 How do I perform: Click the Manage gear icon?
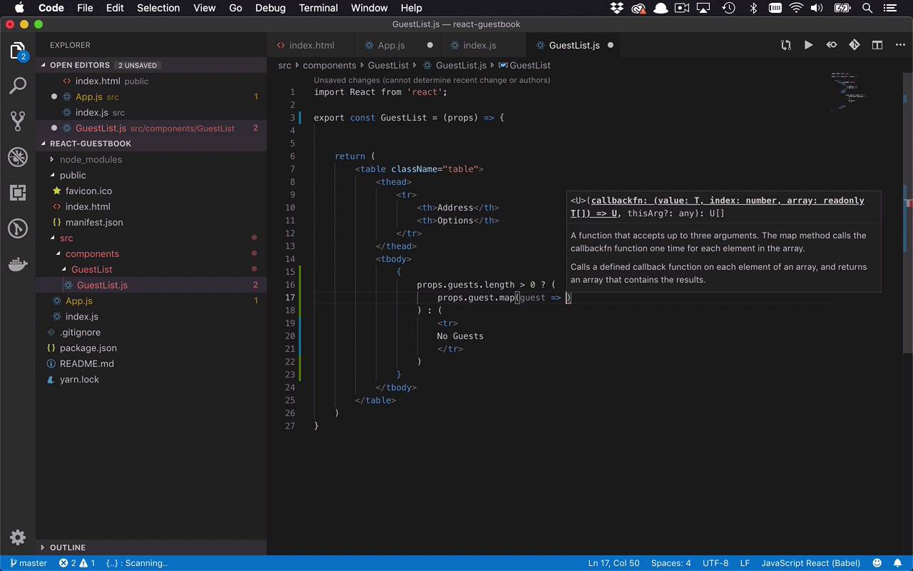pos(18,537)
